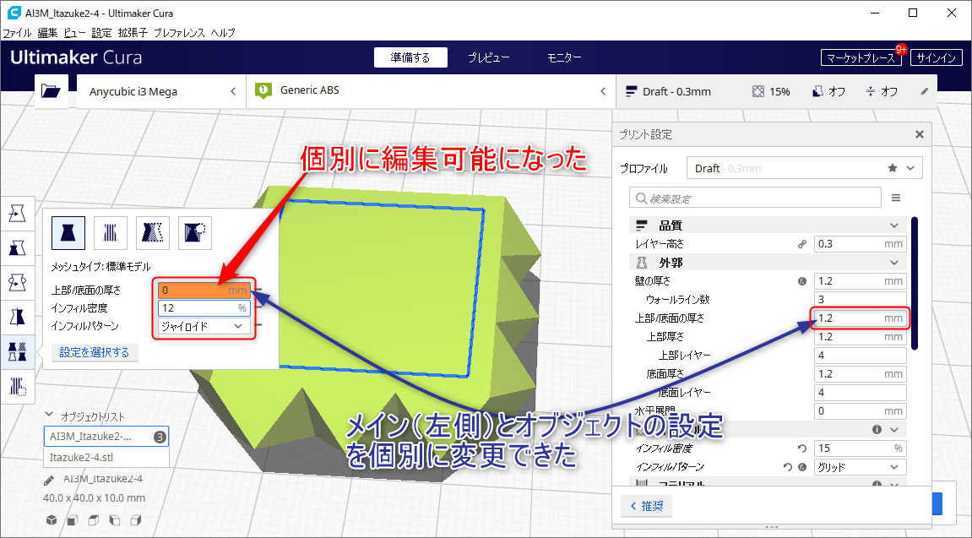972x538 pixels.
Task: Open the 拡張子 menu
Action: coord(133,33)
